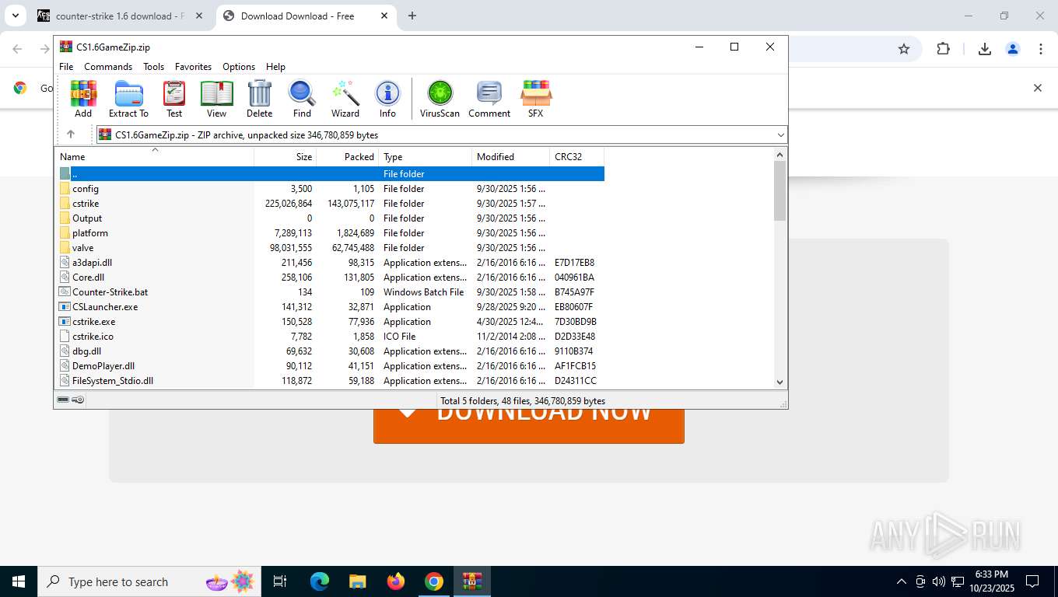Screen dimensions: 1058x597
Task: Select the cstrike folder
Action: tap(330, 204)
